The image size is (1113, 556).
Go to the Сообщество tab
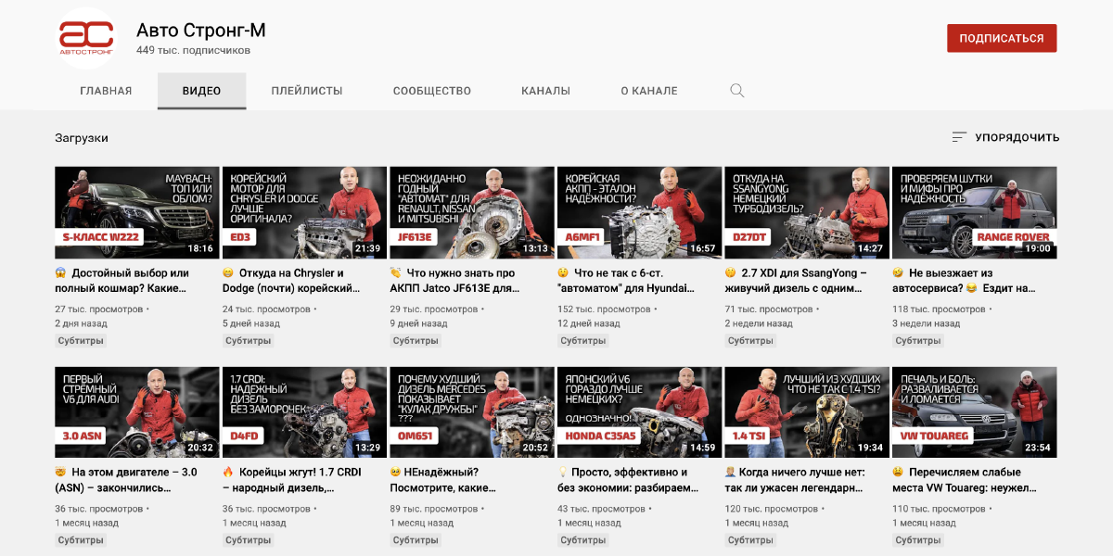(432, 91)
